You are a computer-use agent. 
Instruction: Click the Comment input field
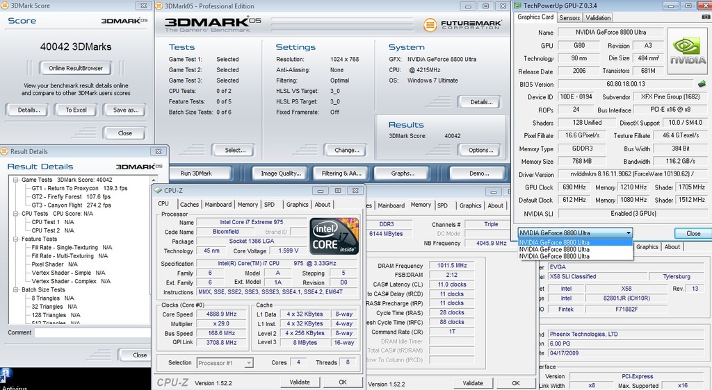click(92, 333)
